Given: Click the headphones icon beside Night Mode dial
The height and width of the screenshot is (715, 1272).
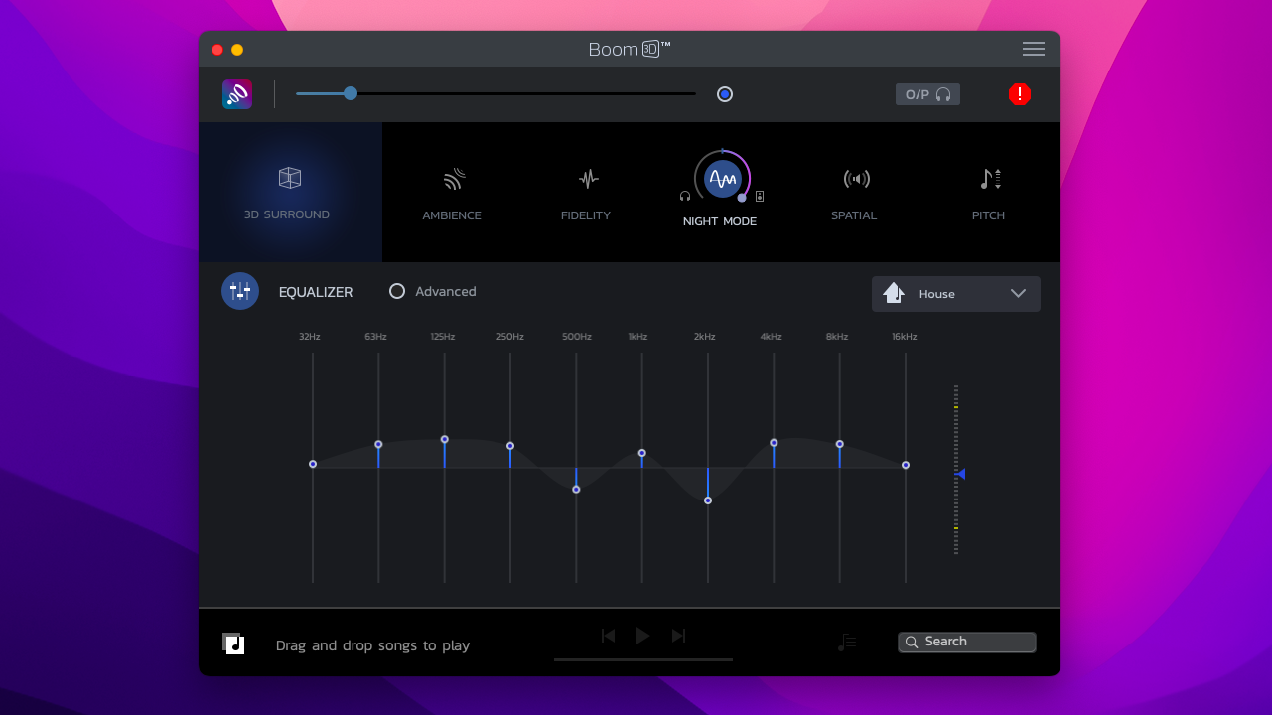Looking at the screenshot, I should click(685, 197).
